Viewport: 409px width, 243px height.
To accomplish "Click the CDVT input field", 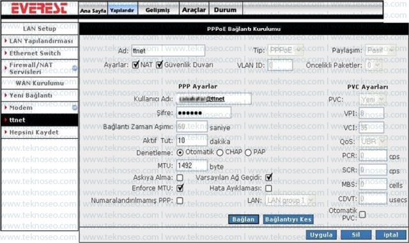I will pos(373,199).
